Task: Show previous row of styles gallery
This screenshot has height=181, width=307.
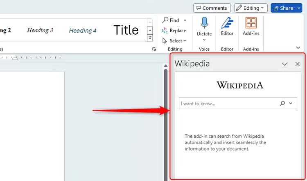Action: [150, 22]
